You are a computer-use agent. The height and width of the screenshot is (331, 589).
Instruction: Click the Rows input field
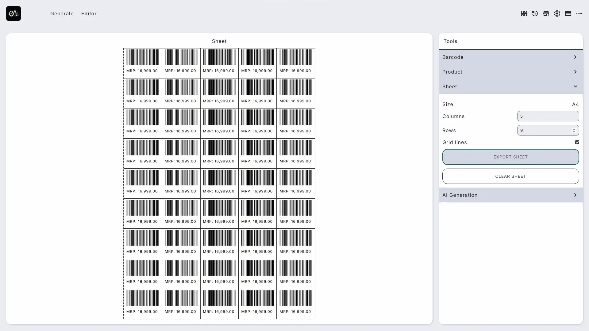548,130
